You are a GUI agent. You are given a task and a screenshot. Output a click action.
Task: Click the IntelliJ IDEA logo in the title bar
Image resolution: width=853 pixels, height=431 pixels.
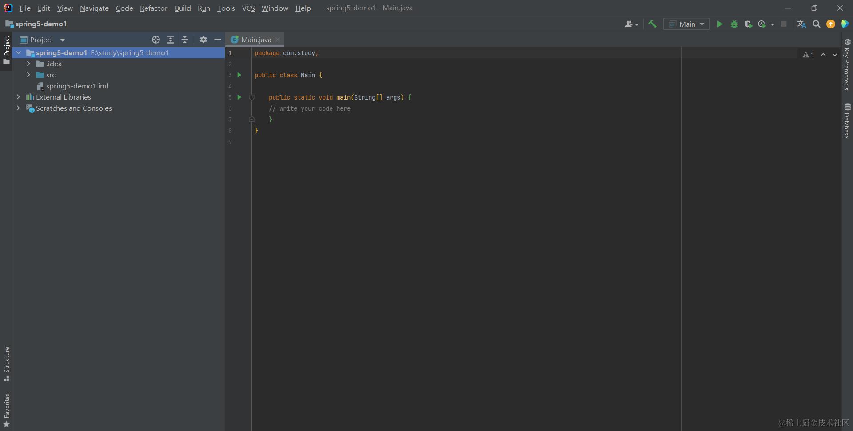pyautogui.click(x=8, y=8)
